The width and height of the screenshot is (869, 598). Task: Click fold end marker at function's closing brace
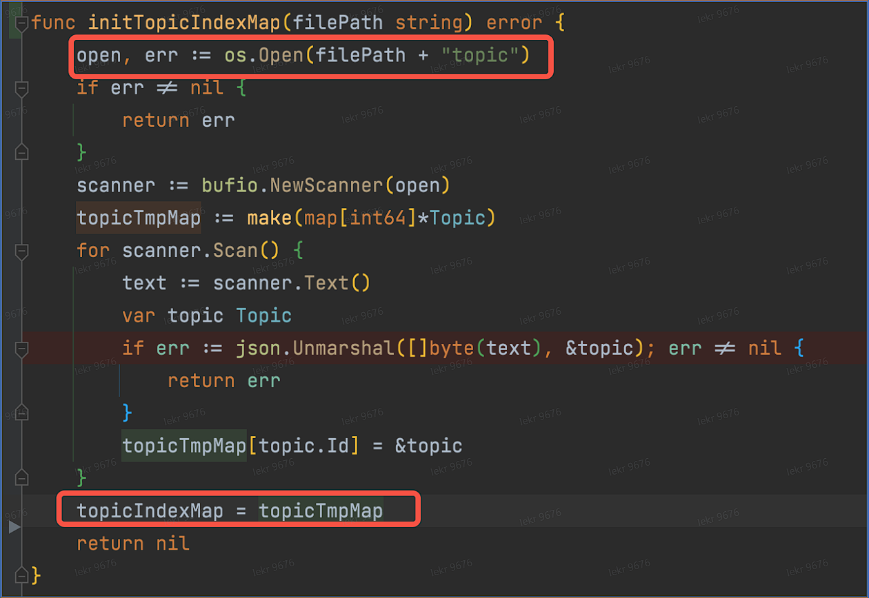pos(21,574)
